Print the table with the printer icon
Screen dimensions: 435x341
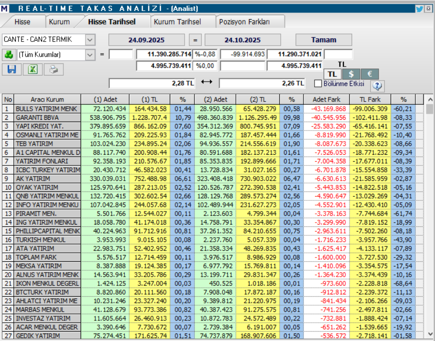pos(54,69)
